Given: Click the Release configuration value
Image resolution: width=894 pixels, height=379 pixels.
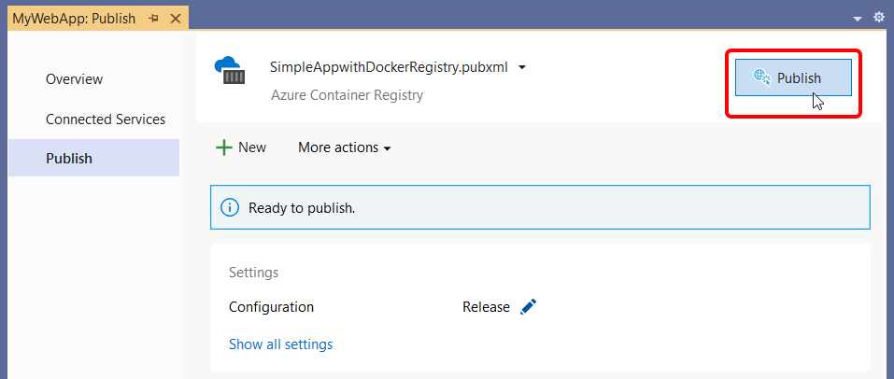Looking at the screenshot, I should (486, 307).
